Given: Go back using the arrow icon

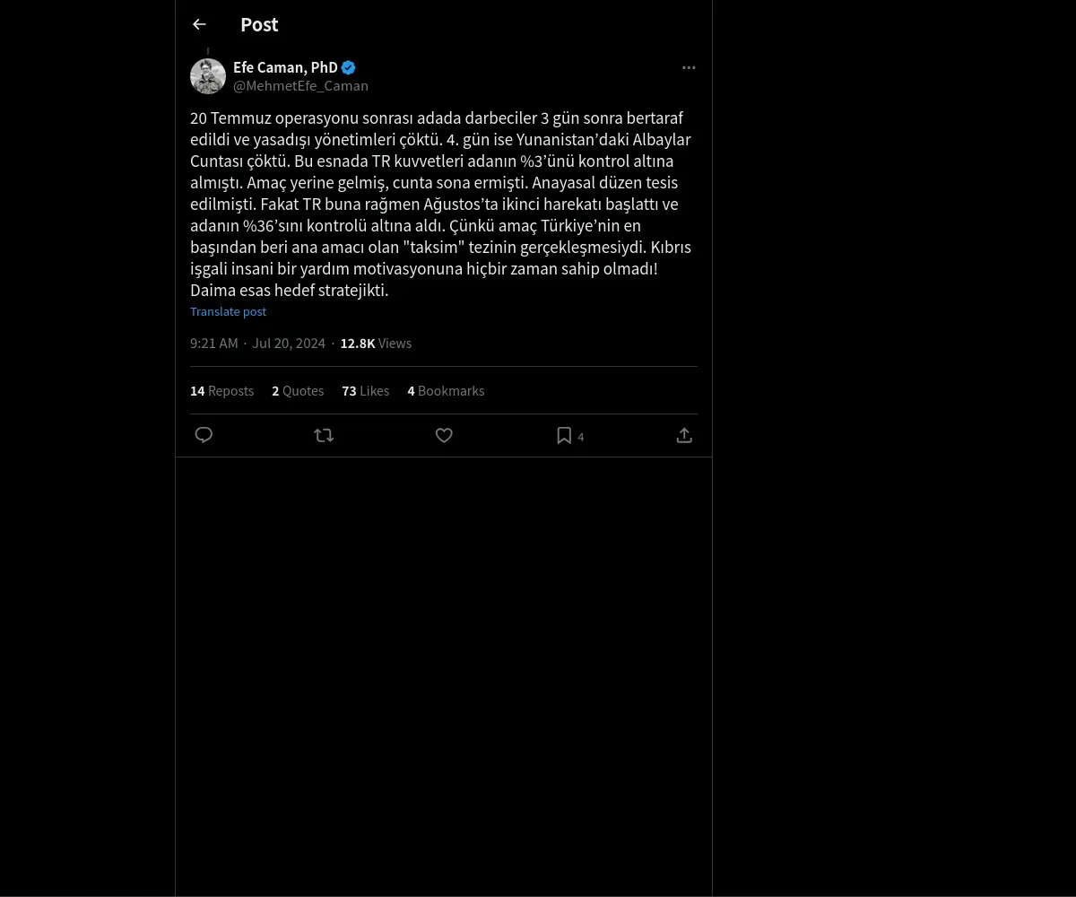Looking at the screenshot, I should 199,24.
